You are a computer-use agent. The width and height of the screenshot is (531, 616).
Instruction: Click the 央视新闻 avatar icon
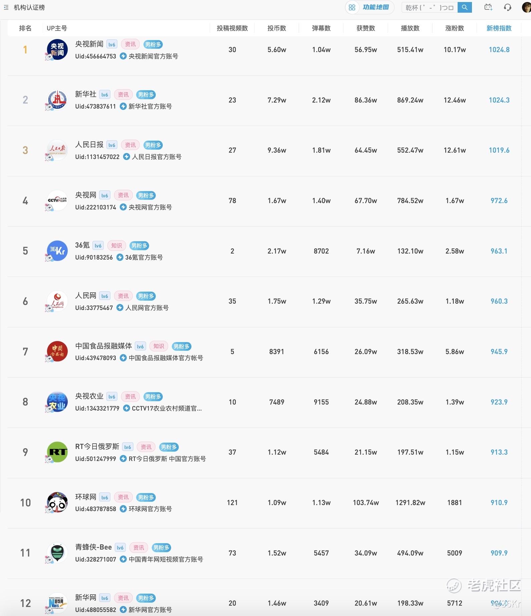(57, 50)
